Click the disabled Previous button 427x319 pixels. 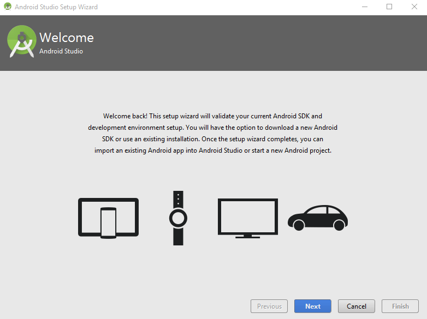(x=269, y=306)
